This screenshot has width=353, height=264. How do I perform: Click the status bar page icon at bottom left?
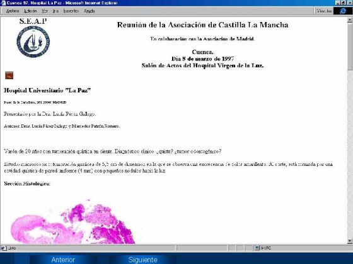(3, 248)
